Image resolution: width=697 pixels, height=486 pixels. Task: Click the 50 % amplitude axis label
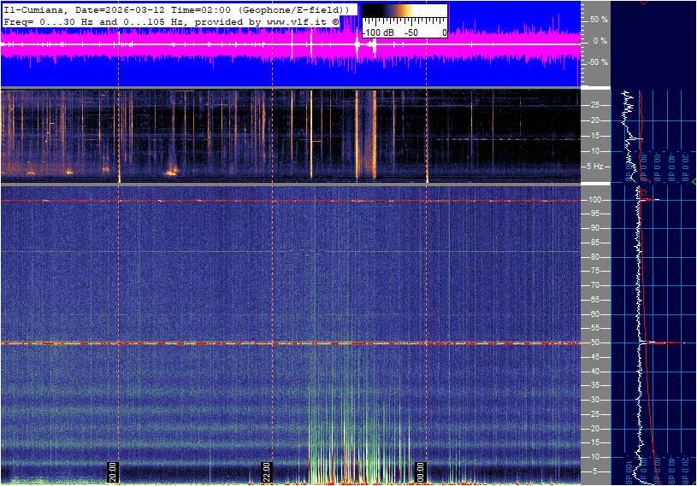click(x=599, y=19)
